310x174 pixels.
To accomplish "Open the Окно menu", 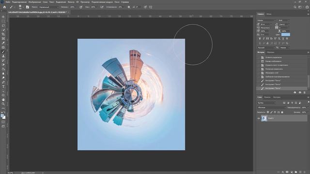I will [x=117, y=2].
